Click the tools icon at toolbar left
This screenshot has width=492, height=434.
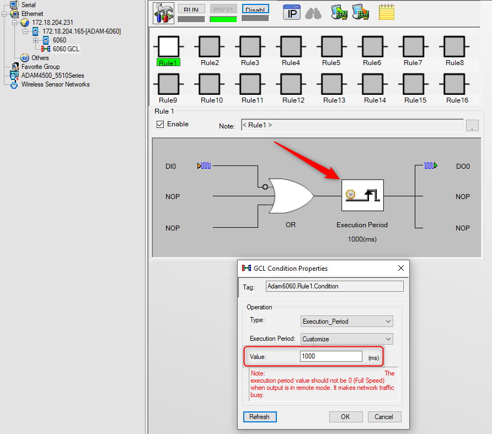coord(163,13)
